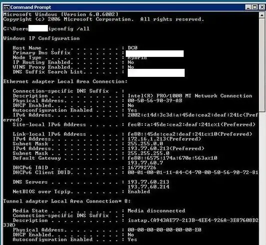The width and height of the screenshot is (266, 245).
Task: Close the Command Prompt window
Action: pyautogui.click(x=262, y=7)
